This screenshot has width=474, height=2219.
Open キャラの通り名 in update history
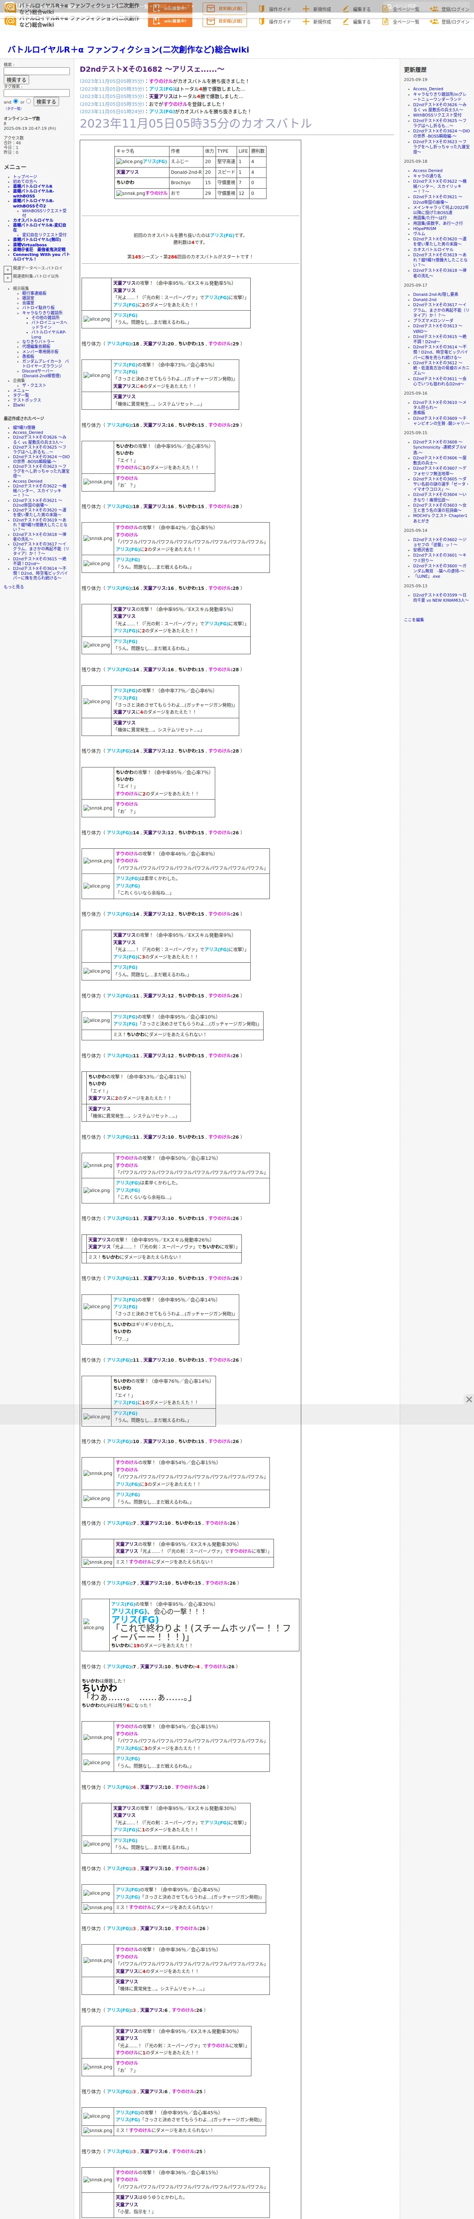[427, 176]
